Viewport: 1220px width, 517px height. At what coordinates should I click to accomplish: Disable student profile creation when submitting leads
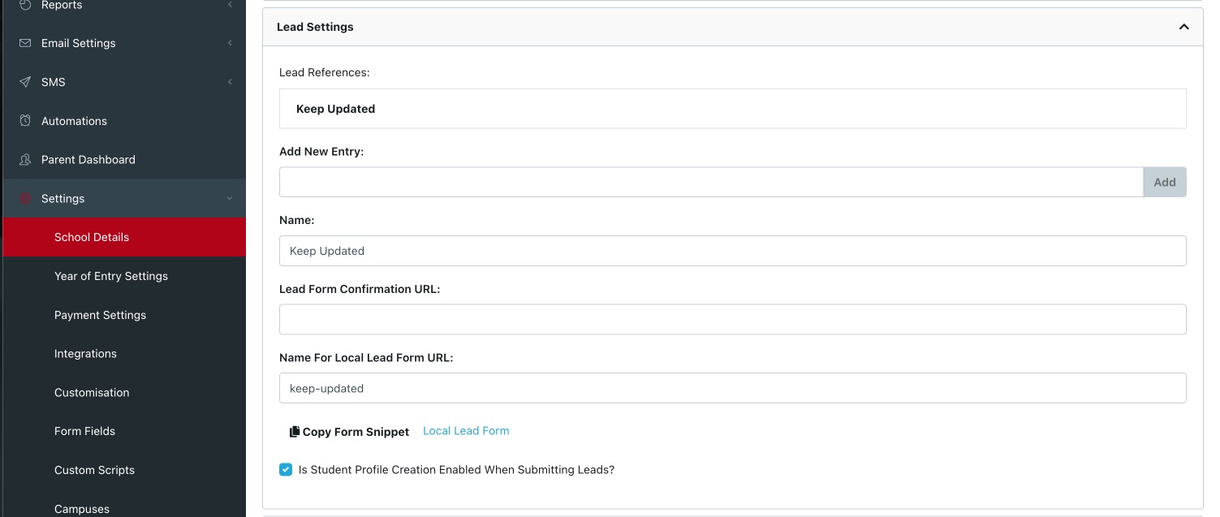[286, 469]
